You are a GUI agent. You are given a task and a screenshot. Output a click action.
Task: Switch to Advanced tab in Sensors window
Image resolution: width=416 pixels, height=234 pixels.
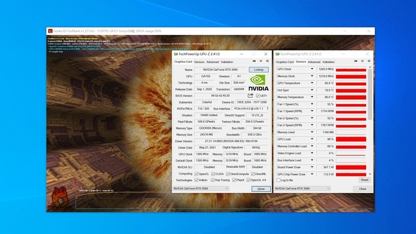[314, 62]
